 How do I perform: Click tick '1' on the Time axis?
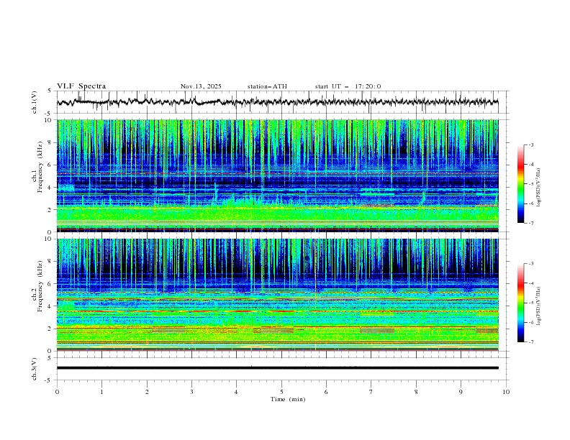tap(101, 392)
